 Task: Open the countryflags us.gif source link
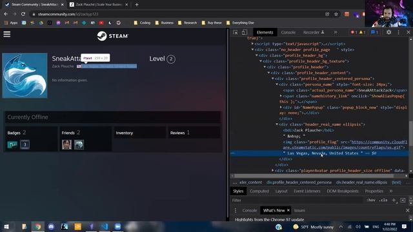click(345, 144)
